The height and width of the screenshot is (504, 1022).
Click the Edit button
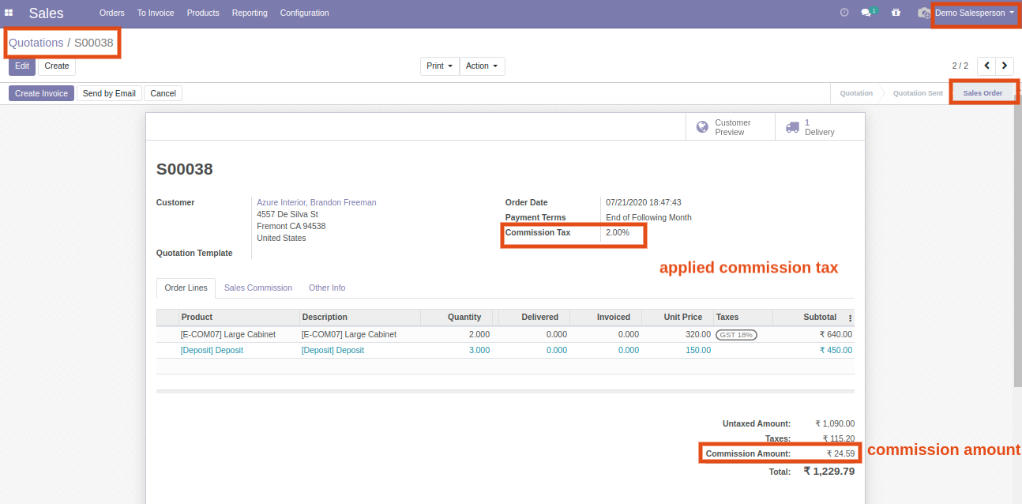[22, 66]
